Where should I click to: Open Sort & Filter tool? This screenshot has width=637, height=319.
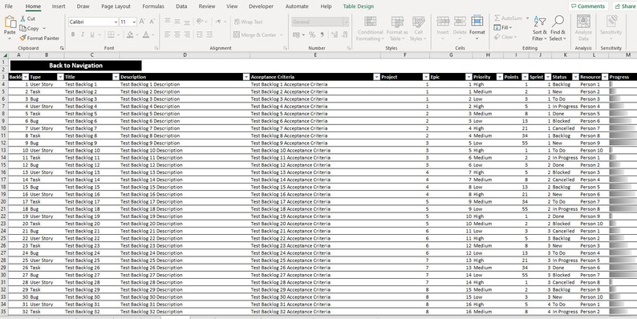(x=540, y=28)
